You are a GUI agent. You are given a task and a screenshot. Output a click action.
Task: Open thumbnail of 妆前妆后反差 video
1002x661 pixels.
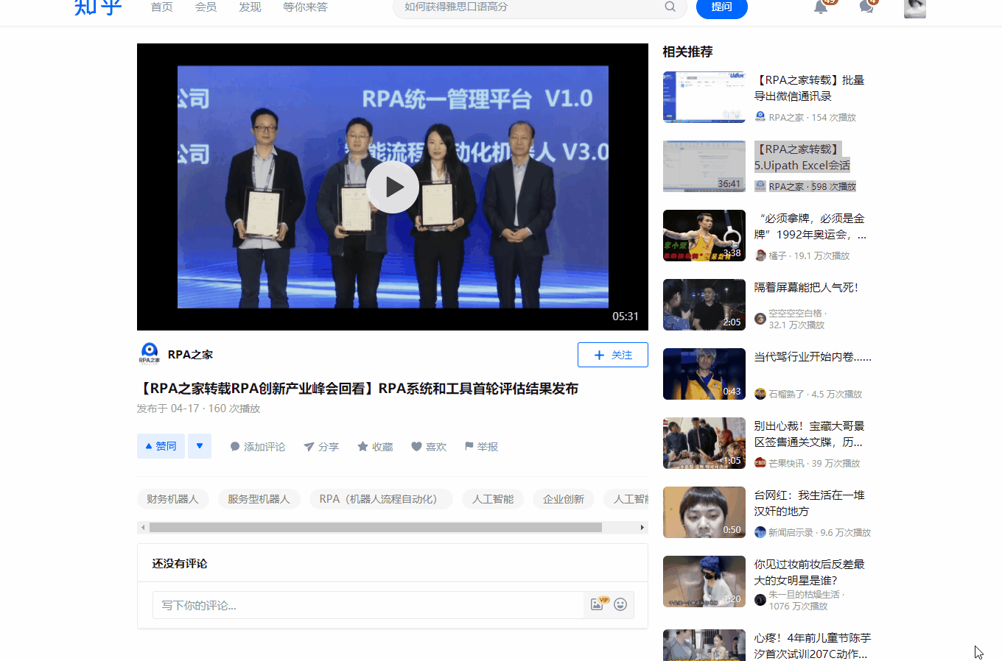[x=704, y=582]
